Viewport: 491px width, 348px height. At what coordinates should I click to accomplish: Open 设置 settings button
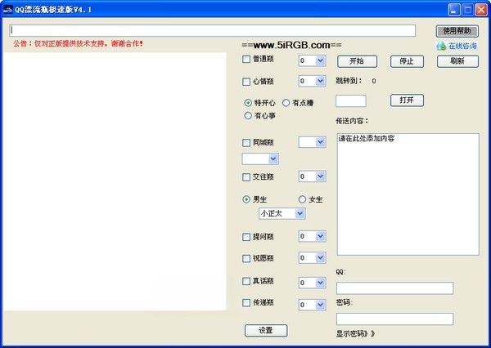click(x=266, y=331)
